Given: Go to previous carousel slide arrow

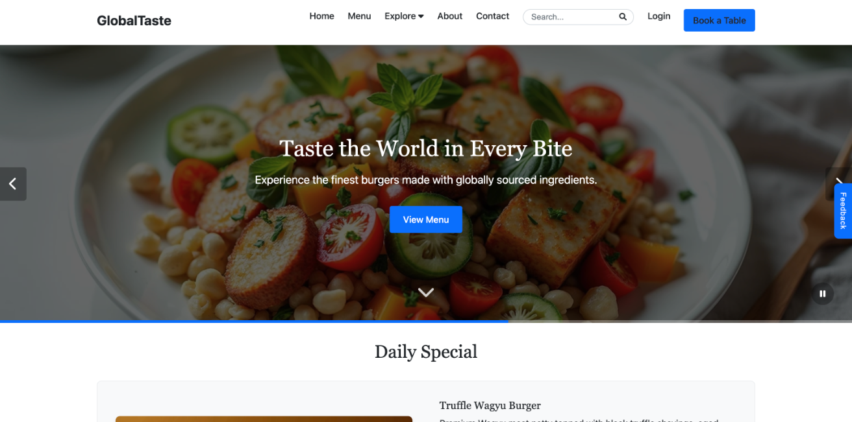Looking at the screenshot, I should 13,184.
